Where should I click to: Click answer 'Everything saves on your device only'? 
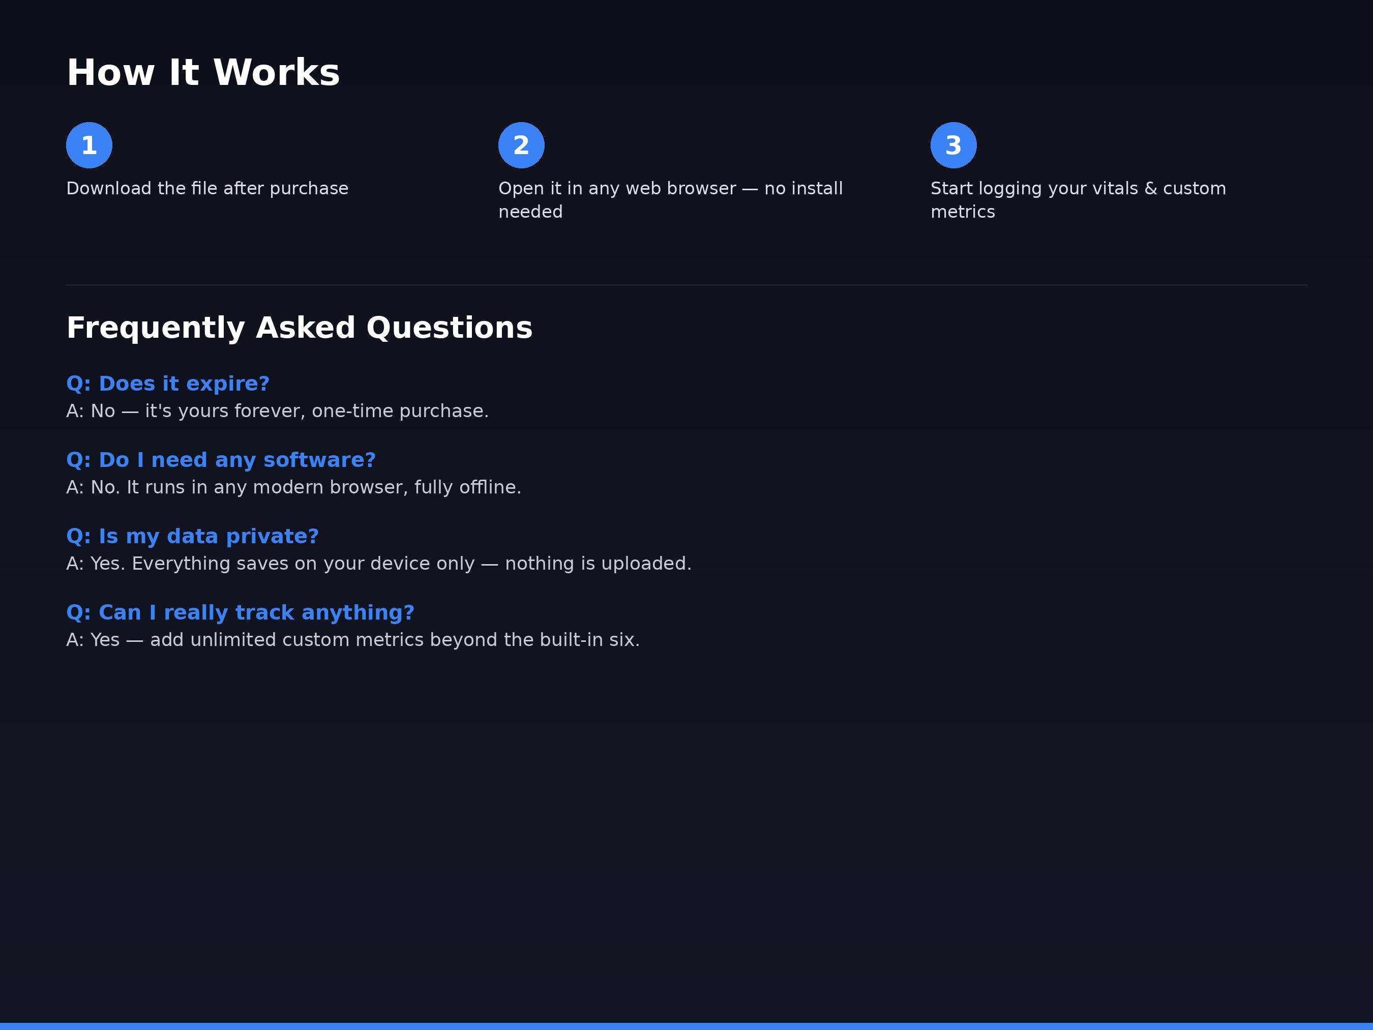(303, 564)
